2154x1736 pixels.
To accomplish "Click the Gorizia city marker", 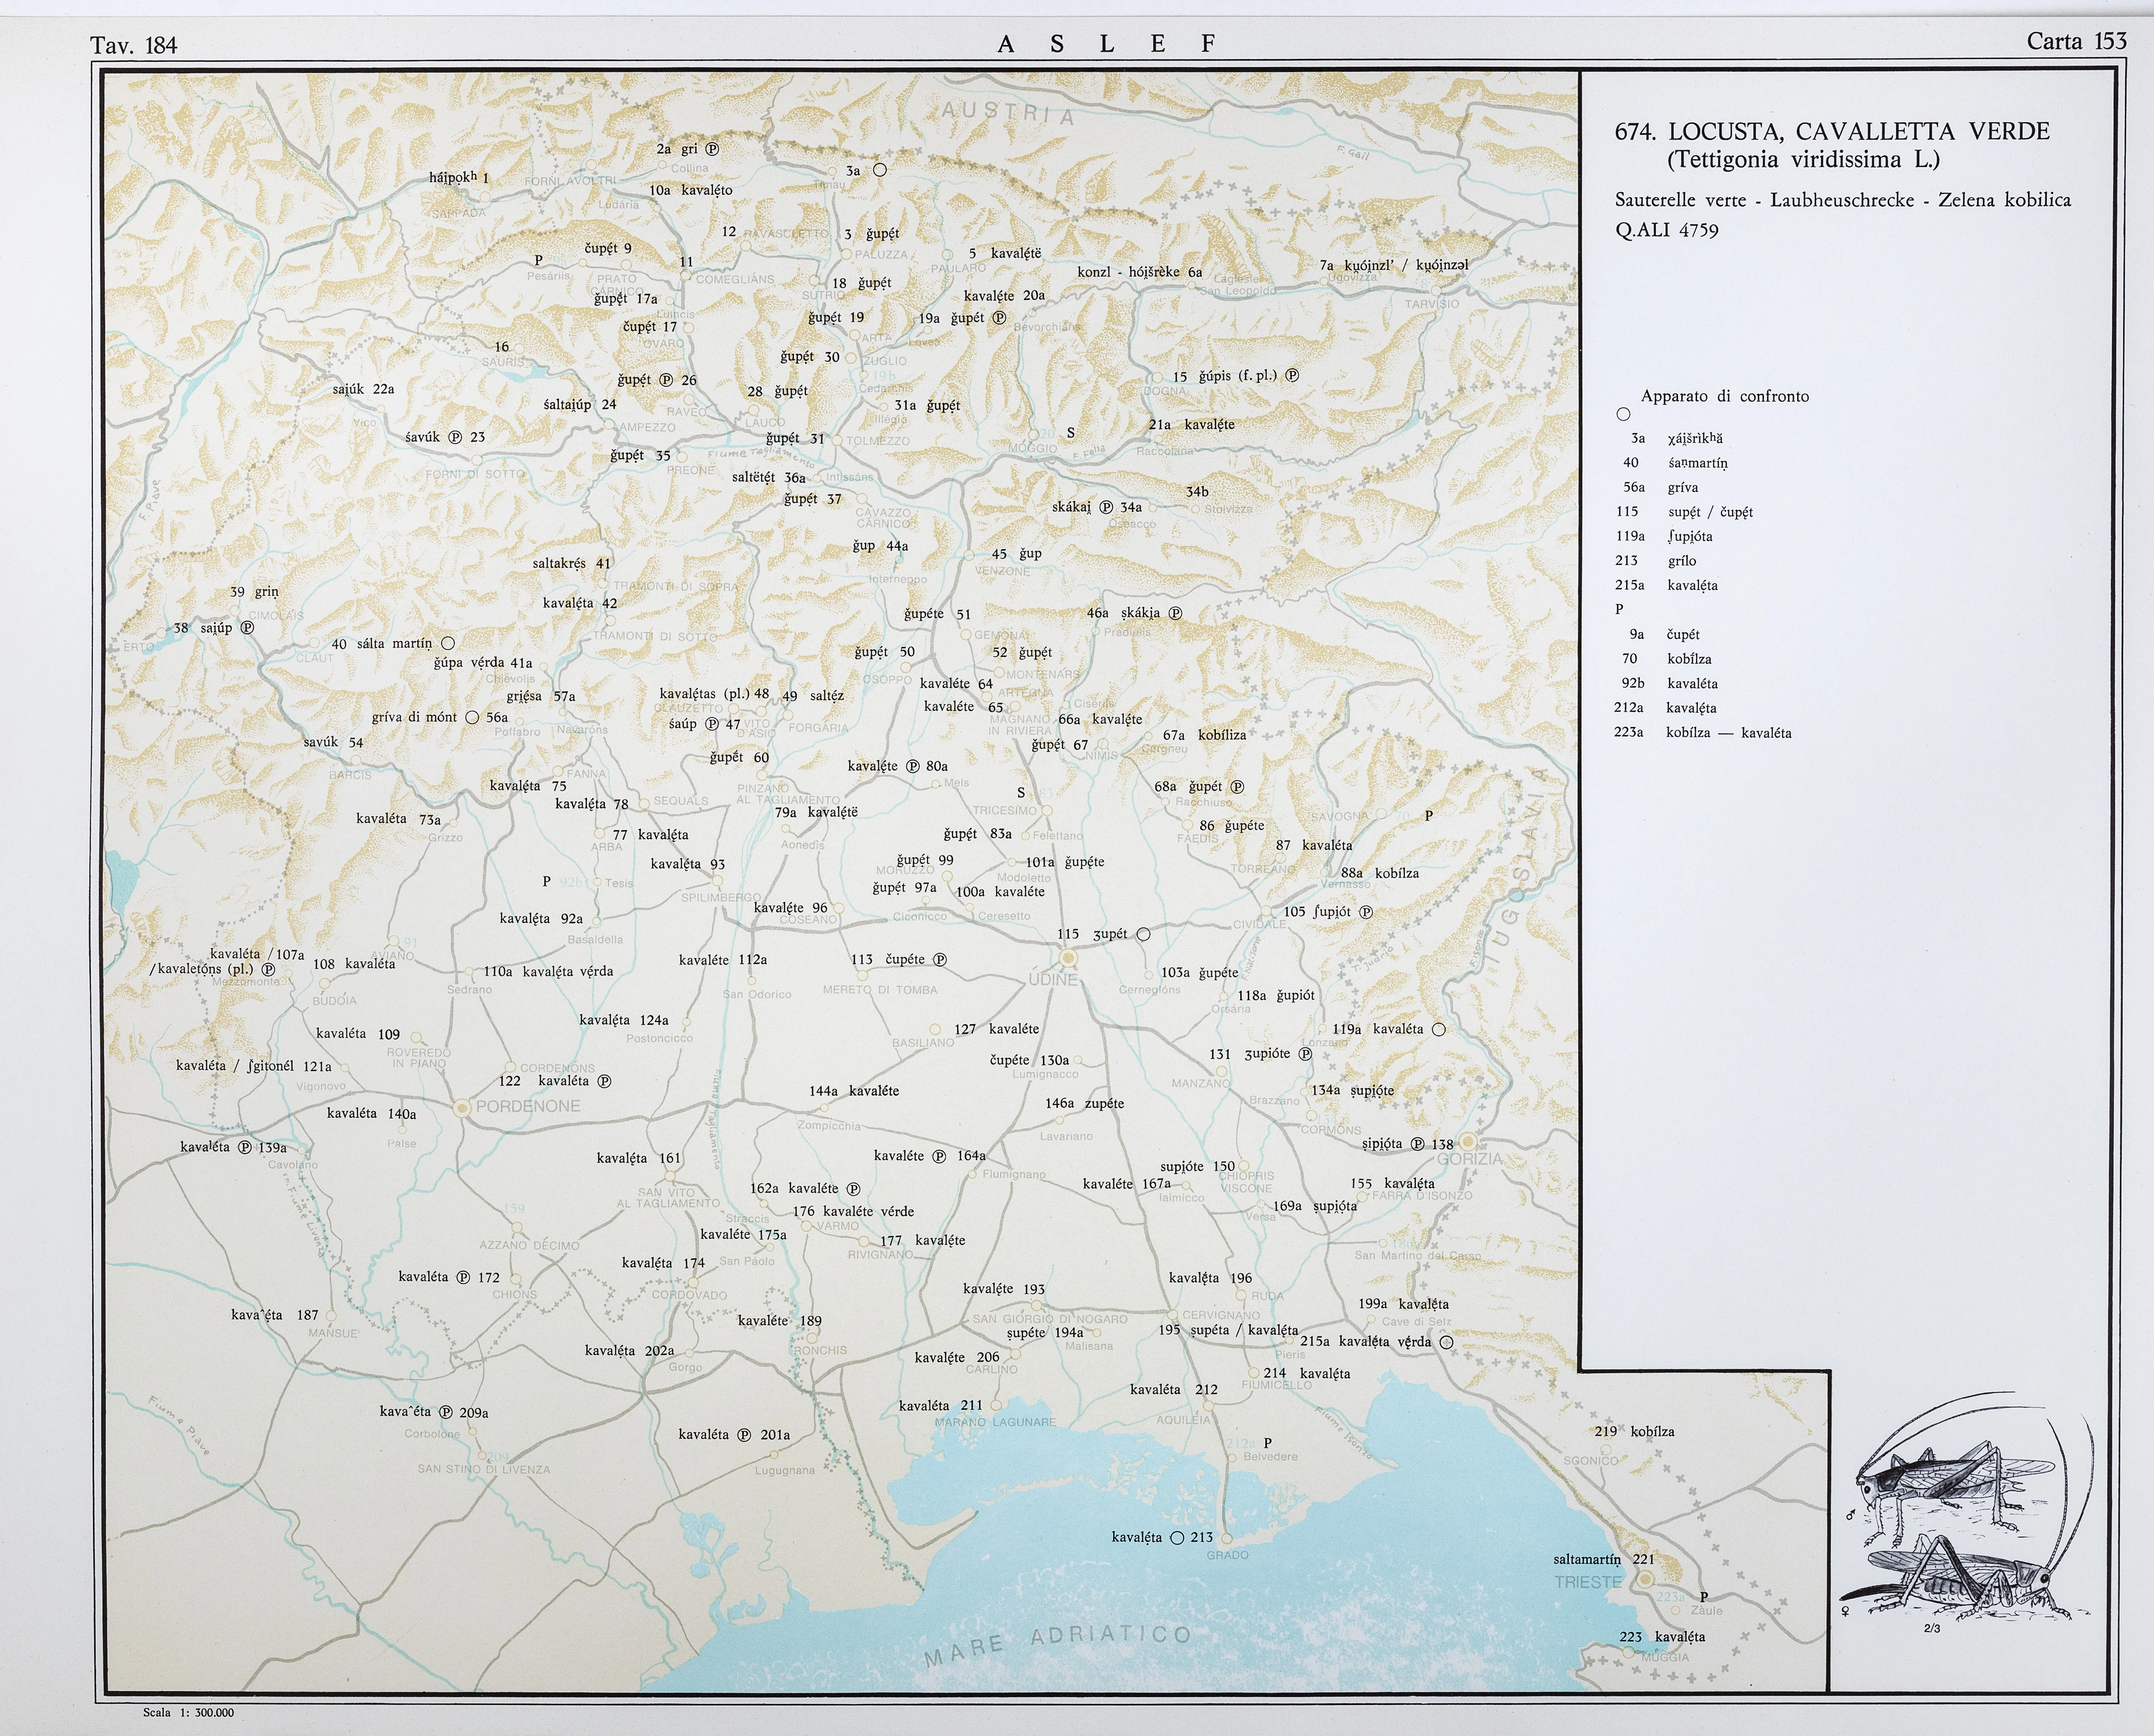I will pos(1468,1141).
